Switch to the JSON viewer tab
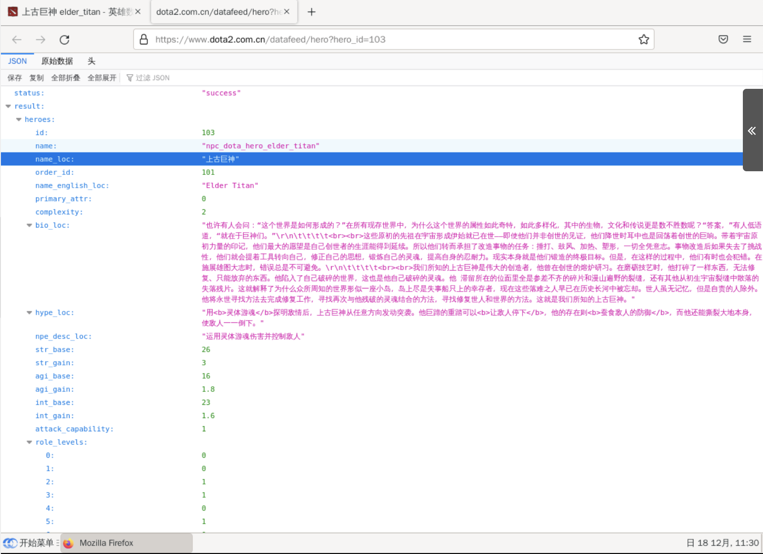 pos(17,61)
